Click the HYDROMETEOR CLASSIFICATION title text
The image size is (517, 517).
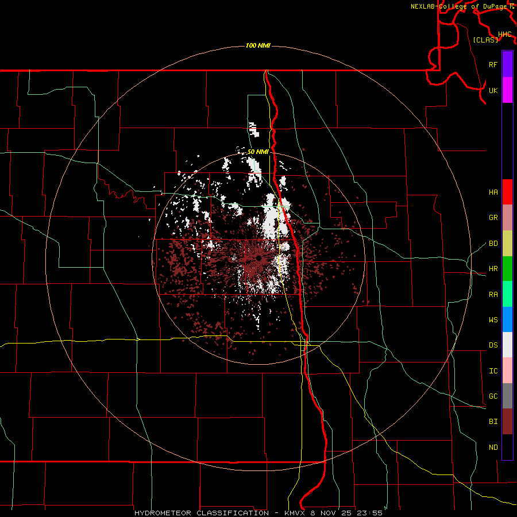[202, 513]
